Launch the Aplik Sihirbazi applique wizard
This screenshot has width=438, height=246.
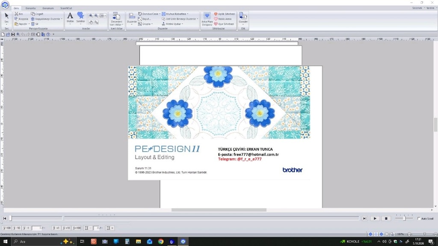click(x=224, y=14)
